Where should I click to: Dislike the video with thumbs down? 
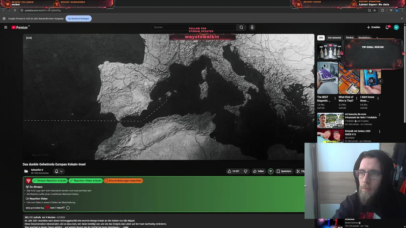(246, 171)
